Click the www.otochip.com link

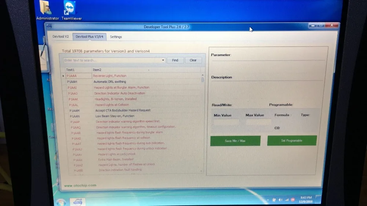pyautogui.click(x=80, y=186)
